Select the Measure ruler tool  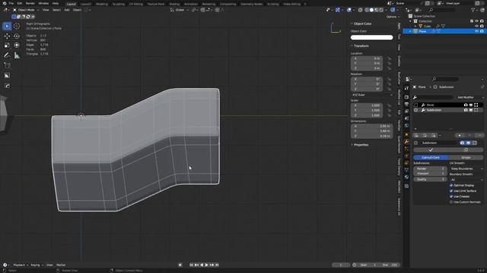[x=17, y=55]
